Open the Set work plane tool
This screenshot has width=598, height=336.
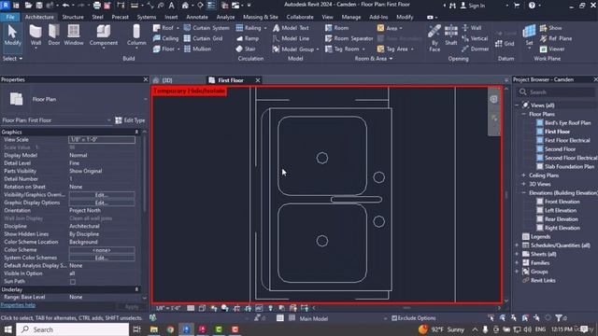click(x=529, y=35)
